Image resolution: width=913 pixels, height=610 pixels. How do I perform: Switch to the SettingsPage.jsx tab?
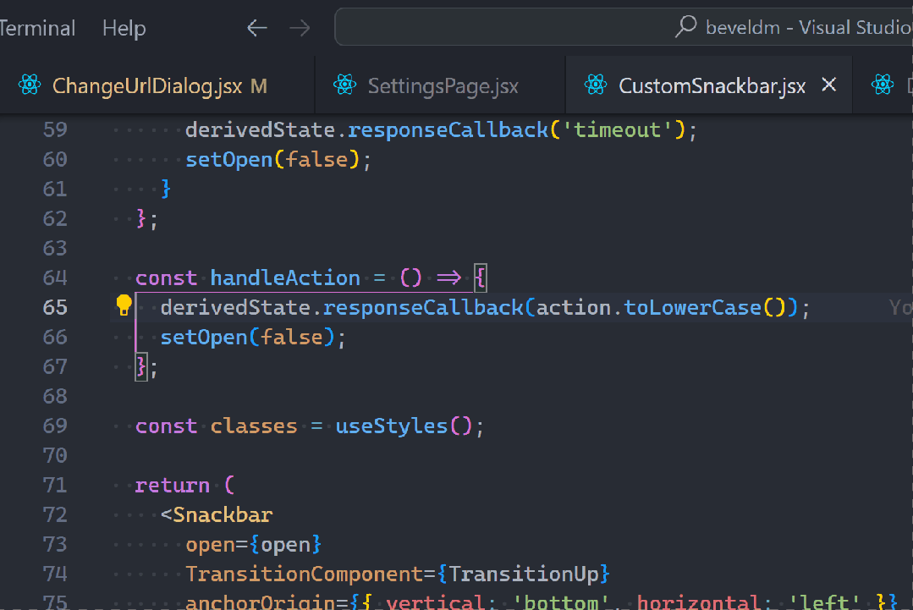tap(443, 85)
